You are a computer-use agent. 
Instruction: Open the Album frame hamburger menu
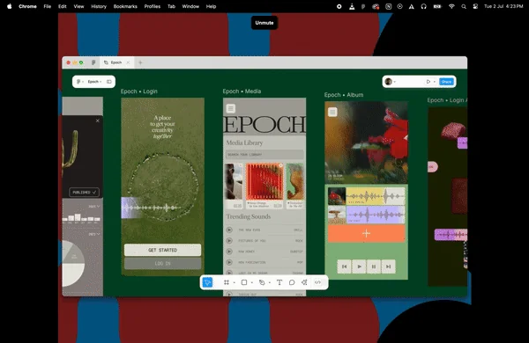332,112
